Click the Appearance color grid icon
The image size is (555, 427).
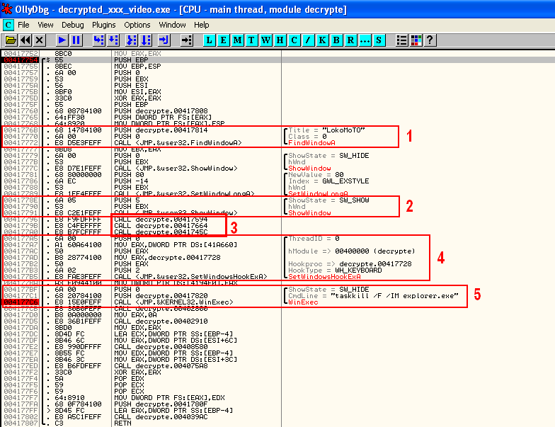[x=416, y=40]
